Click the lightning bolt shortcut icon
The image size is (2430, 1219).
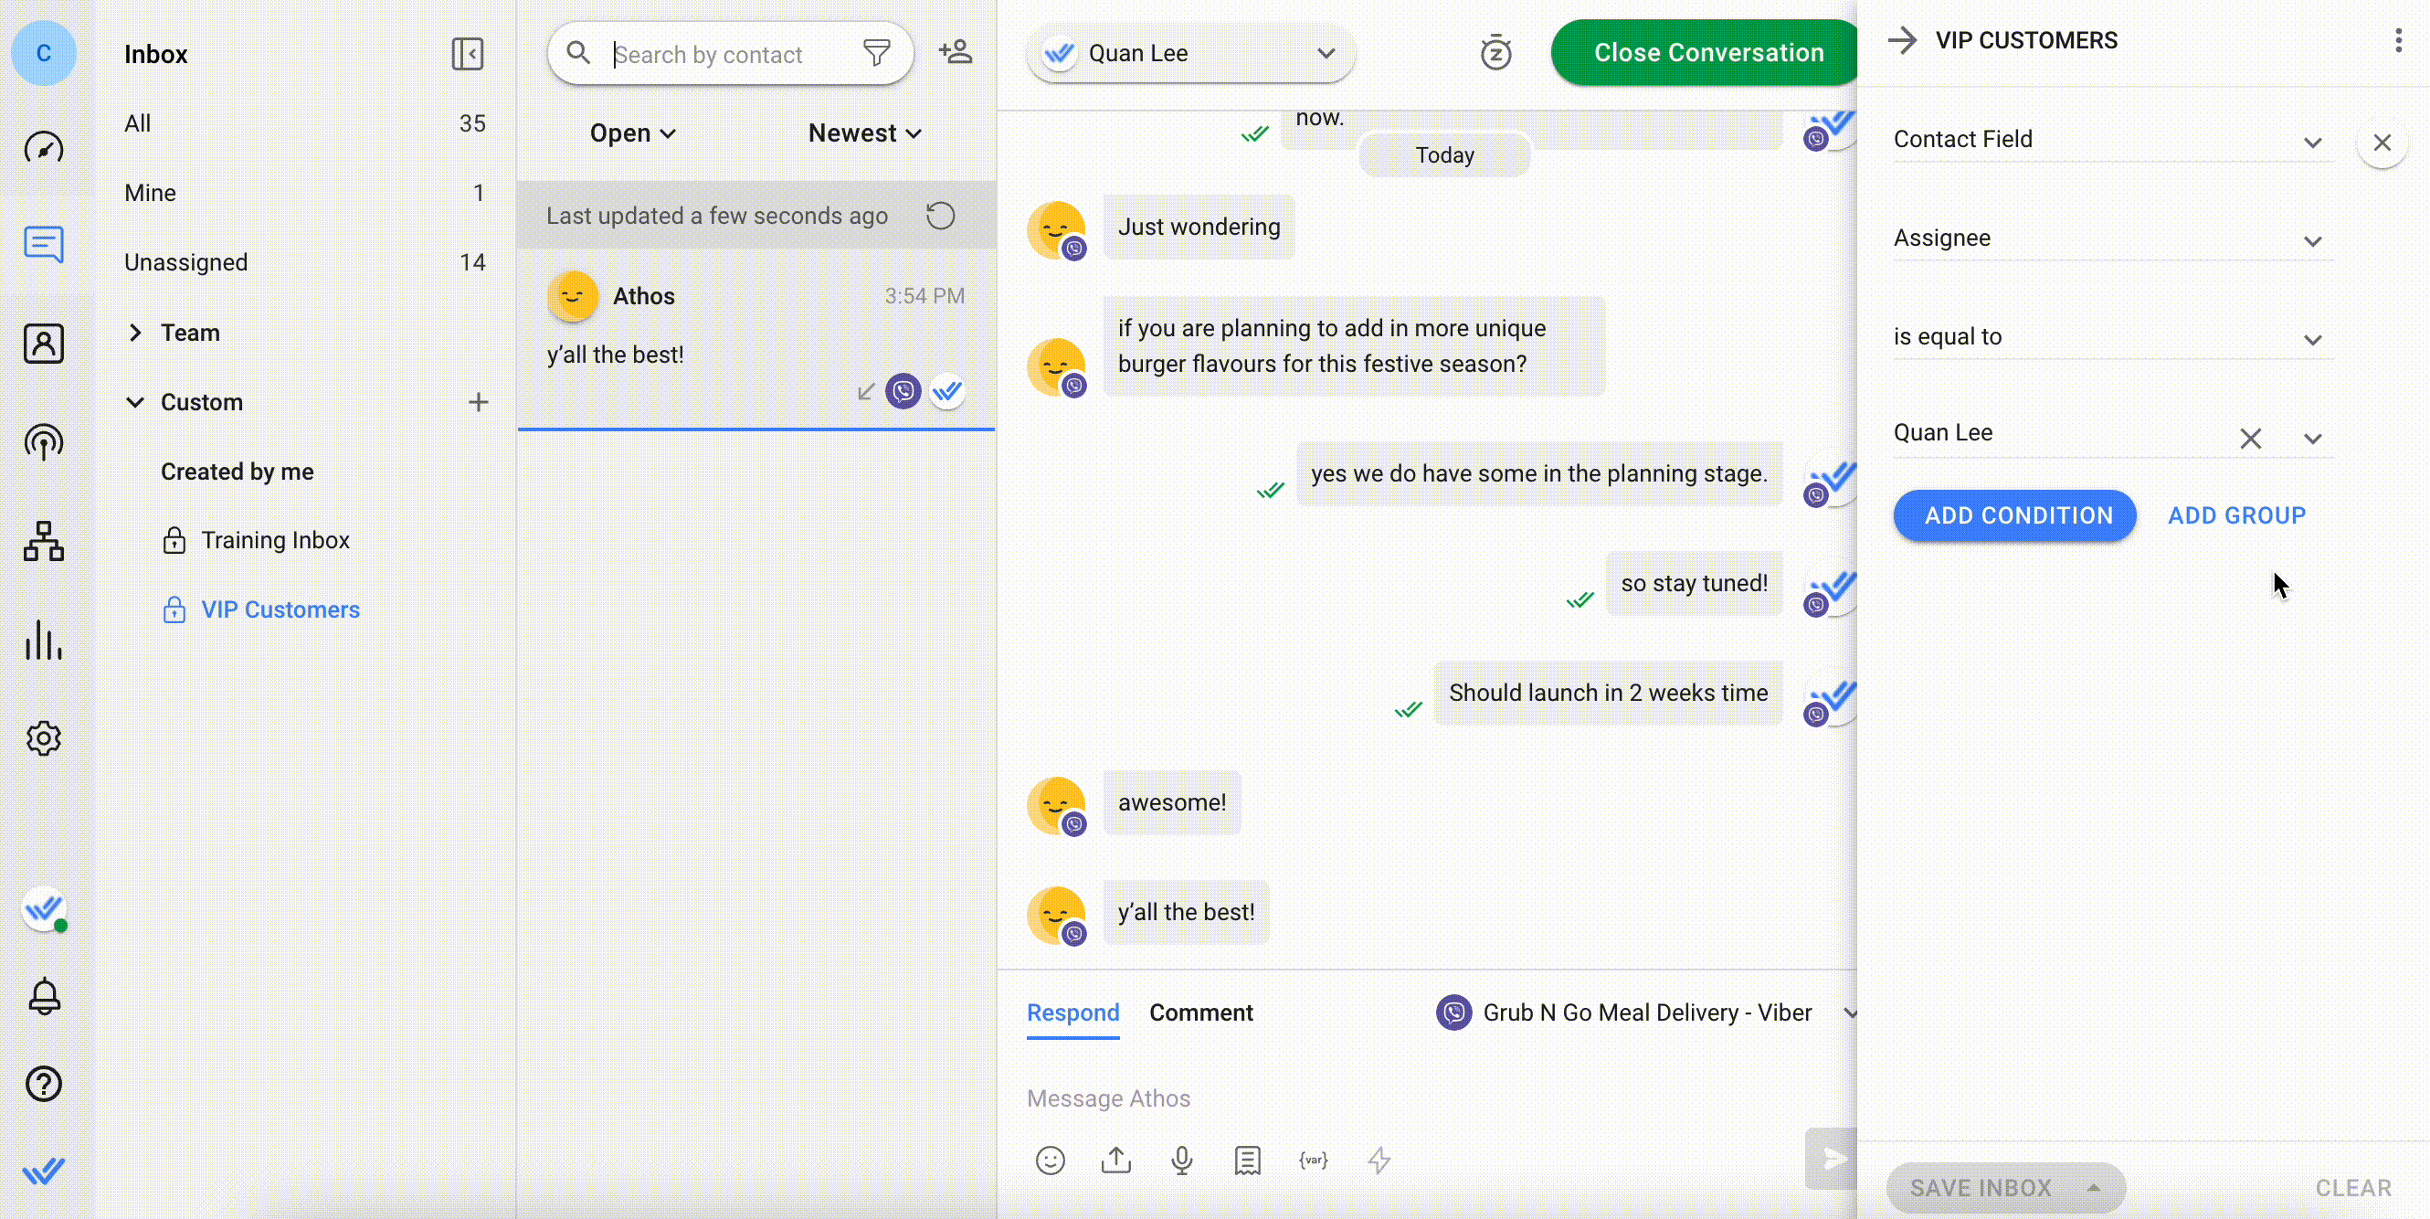[1379, 1160]
